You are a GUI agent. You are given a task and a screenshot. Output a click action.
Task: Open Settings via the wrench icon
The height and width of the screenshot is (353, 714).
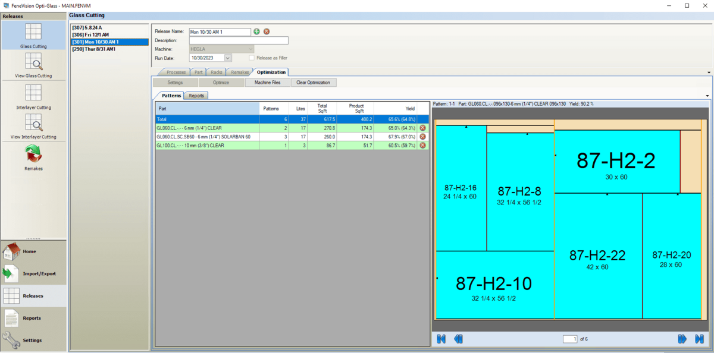(x=33, y=340)
